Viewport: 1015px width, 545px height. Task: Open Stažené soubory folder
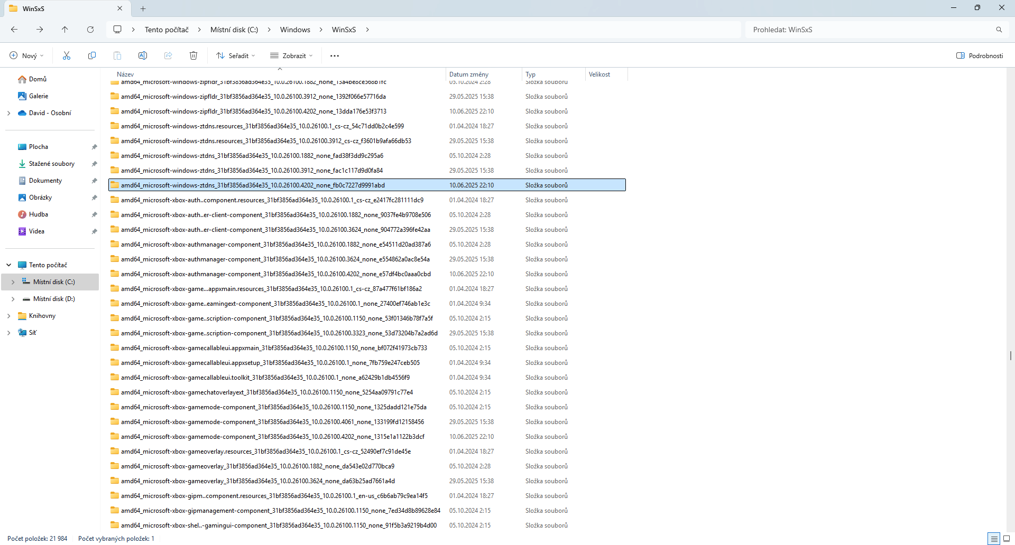pyautogui.click(x=52, y=164)
